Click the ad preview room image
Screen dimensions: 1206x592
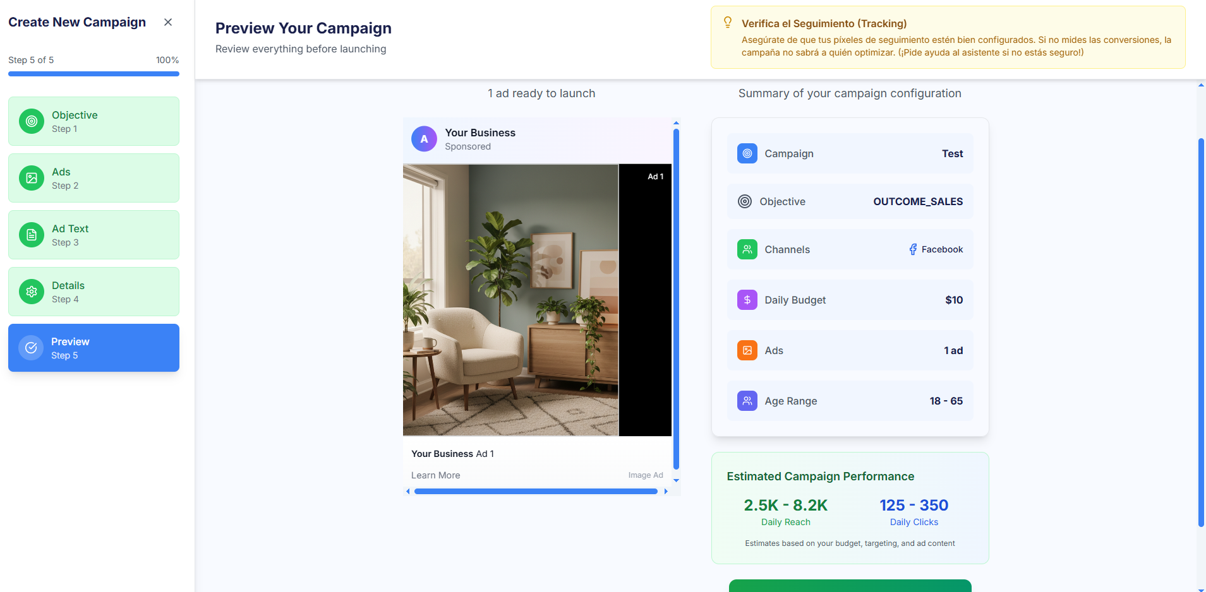coord(510,300)
